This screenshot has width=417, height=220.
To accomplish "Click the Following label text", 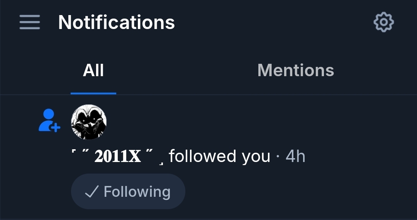I will [x=137, y=191].
